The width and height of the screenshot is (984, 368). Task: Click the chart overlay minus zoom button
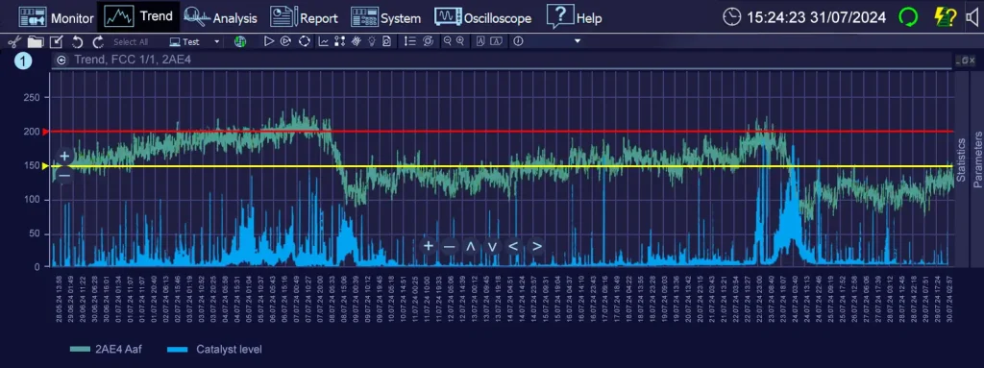pos(450,246)
